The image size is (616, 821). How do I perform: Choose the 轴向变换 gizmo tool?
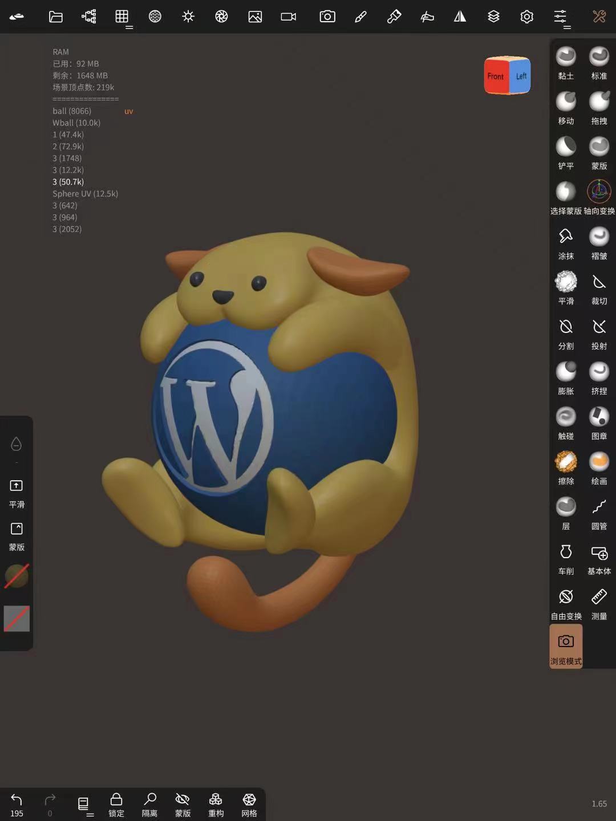click(x=599, y=197)
